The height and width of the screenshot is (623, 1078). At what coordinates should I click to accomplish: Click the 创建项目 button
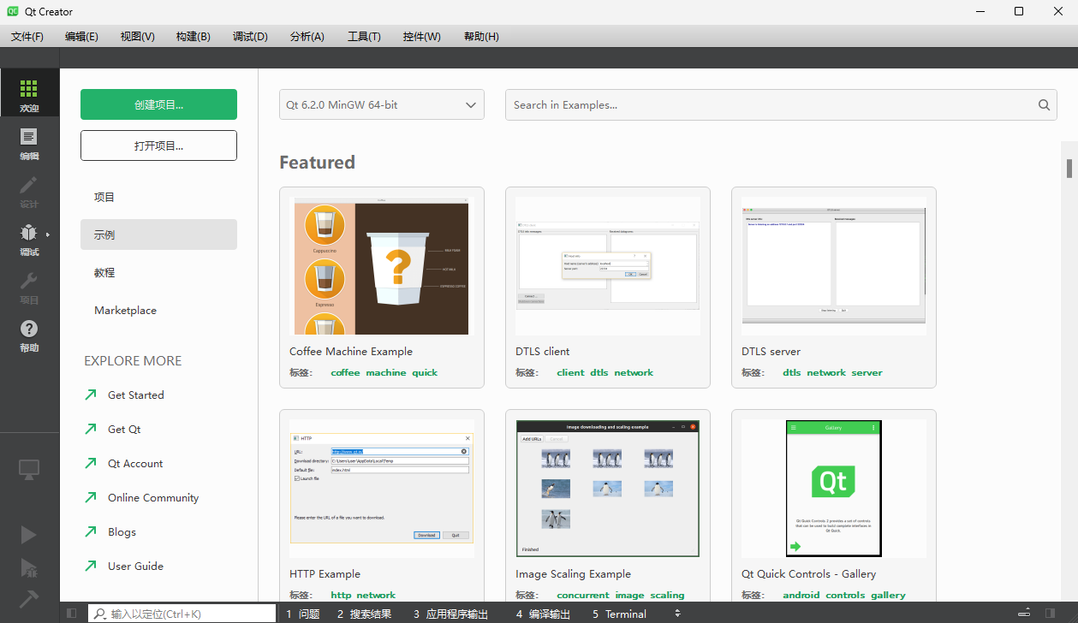click(x=158, y=104)
